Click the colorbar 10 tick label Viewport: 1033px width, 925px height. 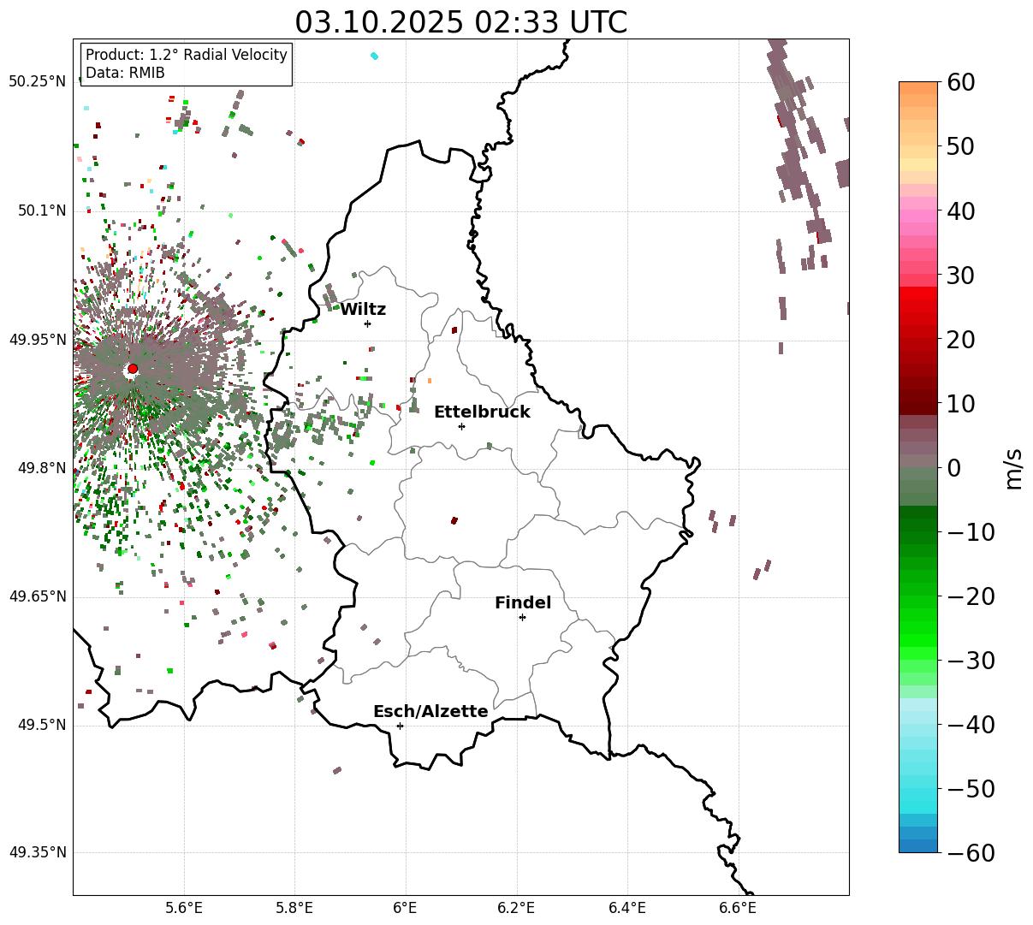point(959,403)
